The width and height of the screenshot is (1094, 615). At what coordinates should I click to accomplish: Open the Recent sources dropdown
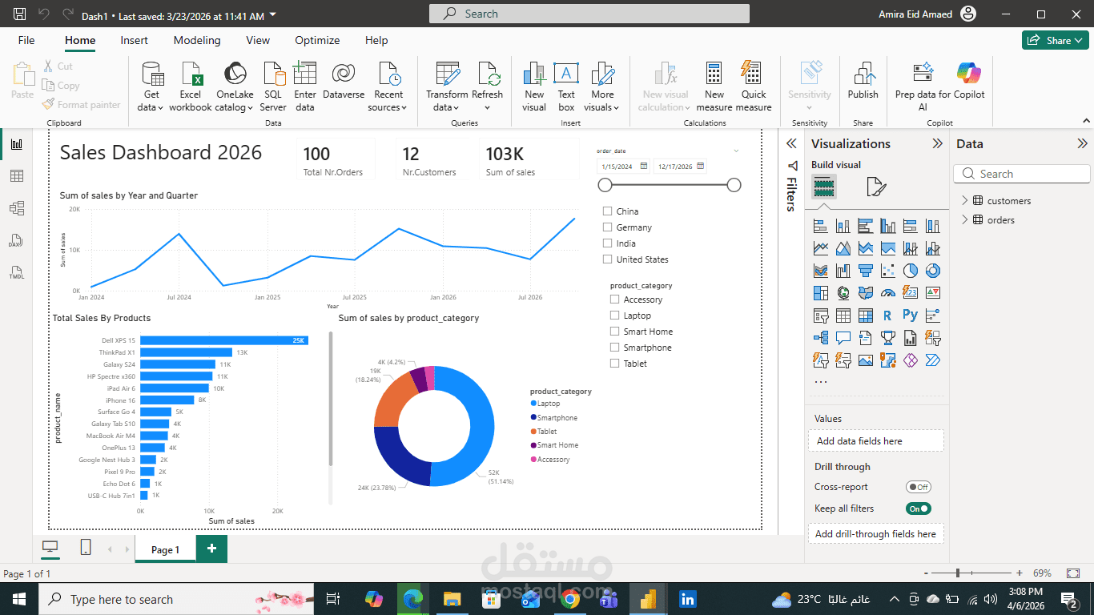point(388,86)
